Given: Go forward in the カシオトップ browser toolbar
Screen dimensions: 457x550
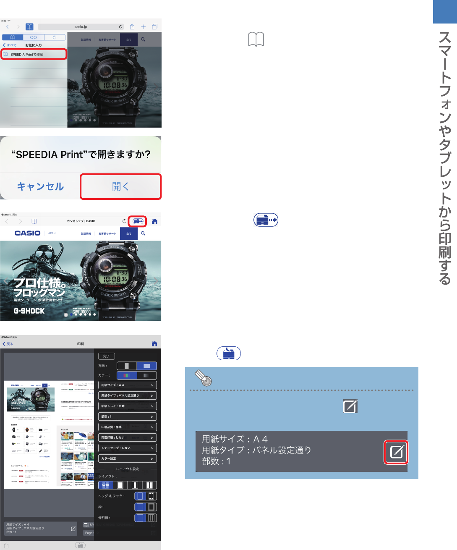Looking at the screenshot, I should pos(20,221).
